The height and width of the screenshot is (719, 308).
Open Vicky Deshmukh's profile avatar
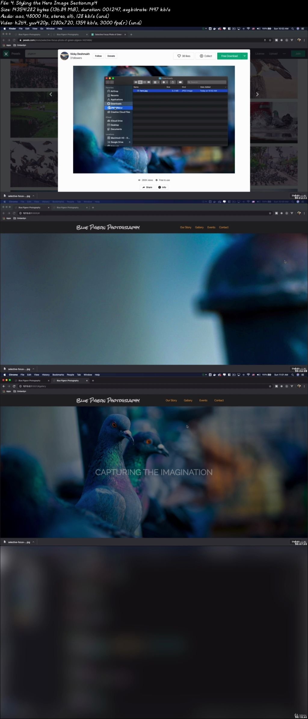(64, 56)
